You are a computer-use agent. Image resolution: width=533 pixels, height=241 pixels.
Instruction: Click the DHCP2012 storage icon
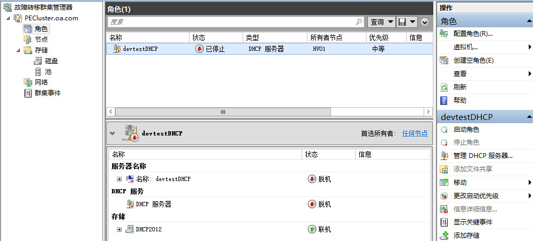coord(130,229)
